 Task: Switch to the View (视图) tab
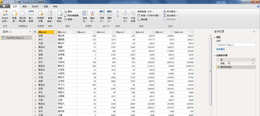pyautogui.click(x=46, y=7)
